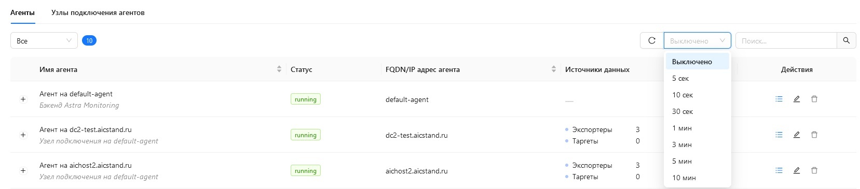Delete agent dc2-test.aicstand.ru via trash icon
The height and width of the screenshot is (189, 860).
coord(814,135)
